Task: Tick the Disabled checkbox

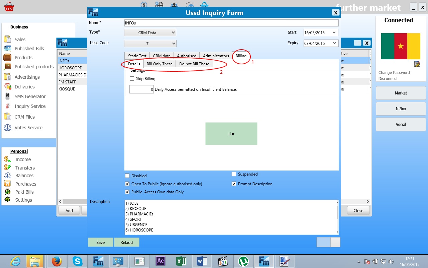Action: point(127,176)
